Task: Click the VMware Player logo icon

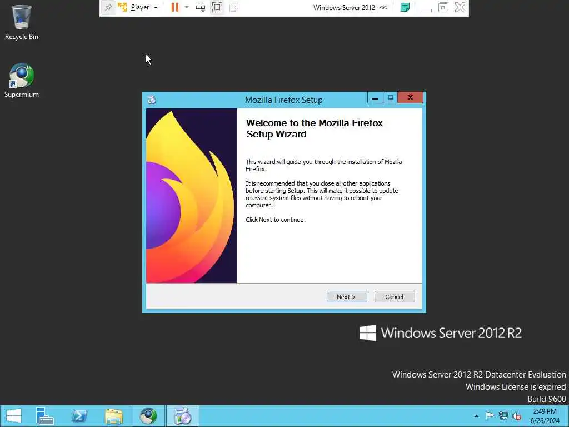Action: (x=122, y=7)
